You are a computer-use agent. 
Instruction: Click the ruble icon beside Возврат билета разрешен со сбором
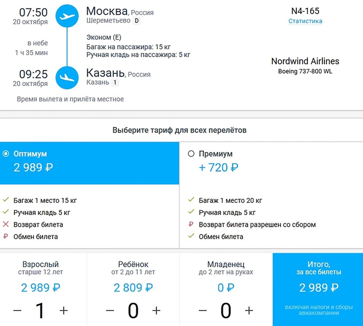pyautogui.click(x=191, y=225)
